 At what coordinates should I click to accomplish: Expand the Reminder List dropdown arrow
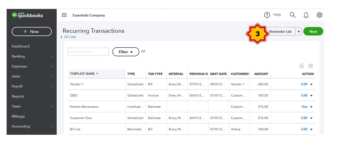pos(299,31)
